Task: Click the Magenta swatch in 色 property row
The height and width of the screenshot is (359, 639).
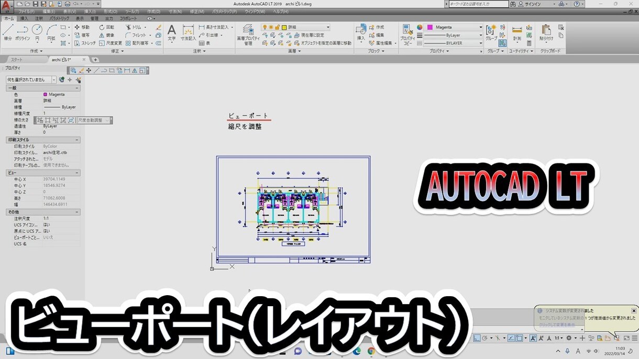Action: (x=46, y=94)
